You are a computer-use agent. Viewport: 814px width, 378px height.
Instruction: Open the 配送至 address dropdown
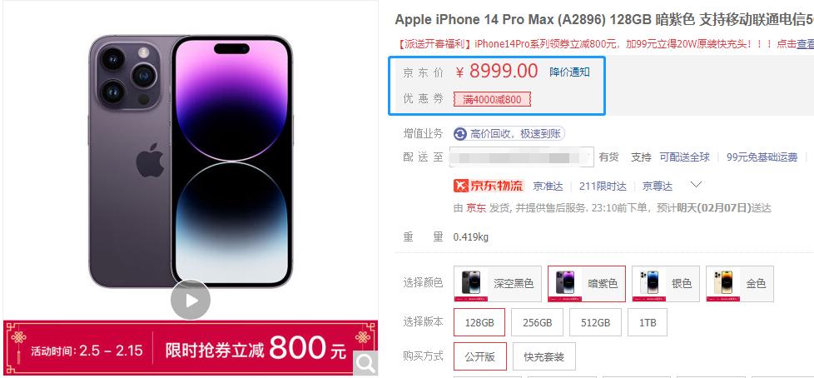point(521,157)
